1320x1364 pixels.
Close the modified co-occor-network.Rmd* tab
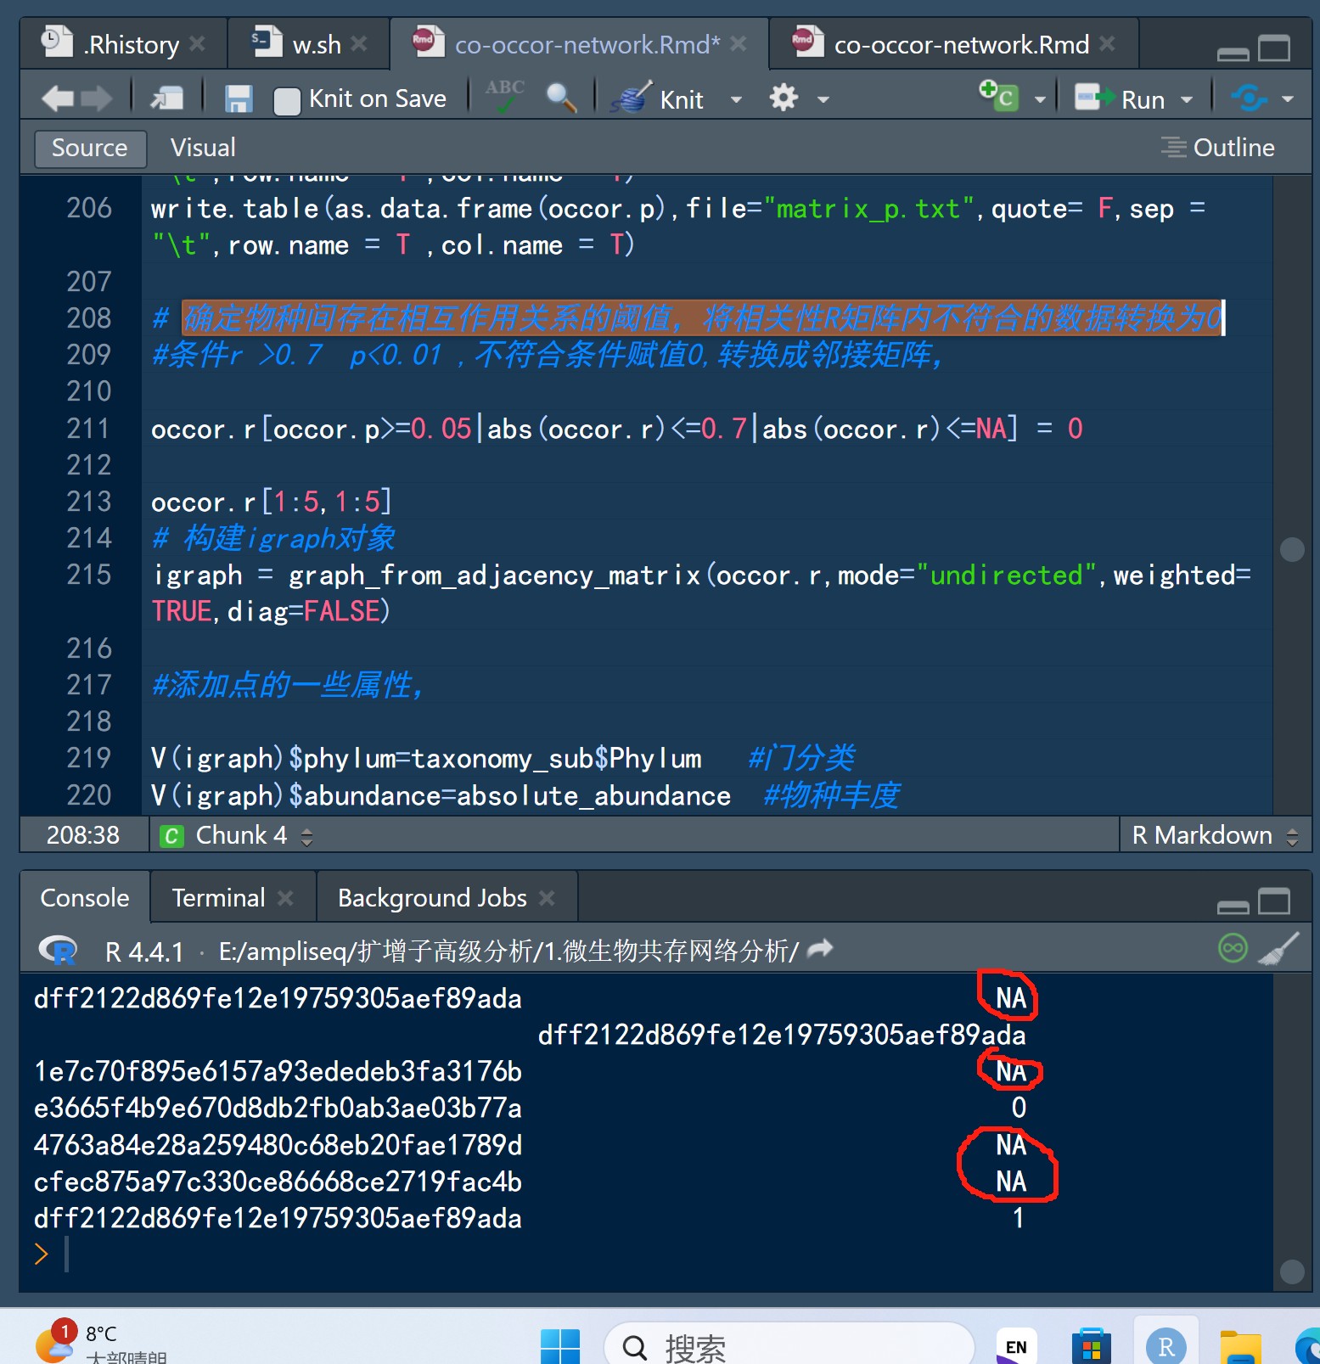pos(739,43)
